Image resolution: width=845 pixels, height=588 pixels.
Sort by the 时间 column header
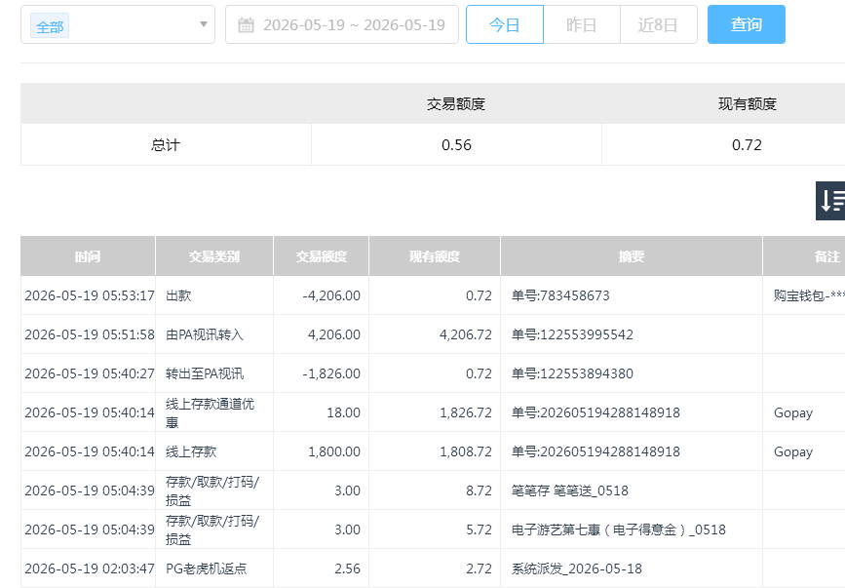pos(88,256)
